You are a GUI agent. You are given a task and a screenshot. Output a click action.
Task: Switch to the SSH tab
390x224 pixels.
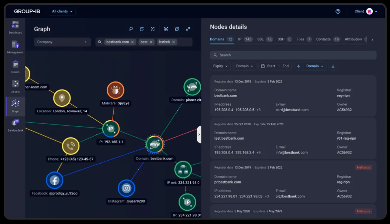click(285, 39)
